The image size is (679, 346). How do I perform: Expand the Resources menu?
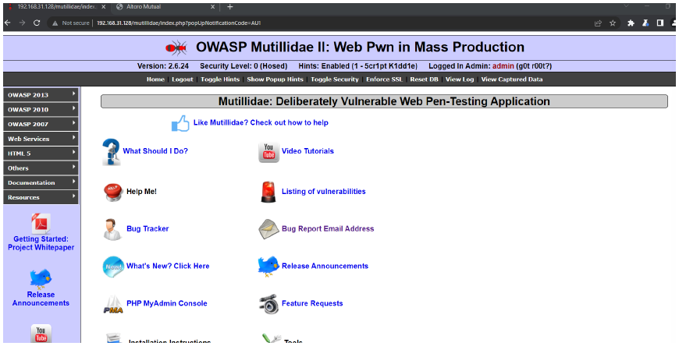(41, 197)
